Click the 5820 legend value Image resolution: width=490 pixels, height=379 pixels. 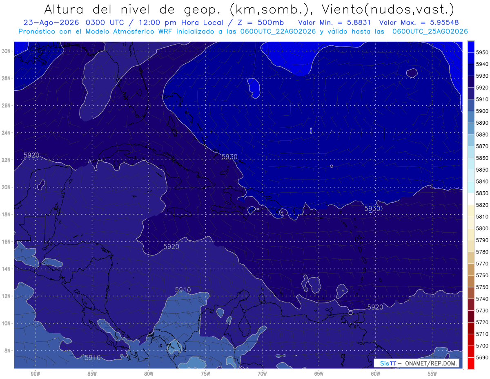point(482,205)
